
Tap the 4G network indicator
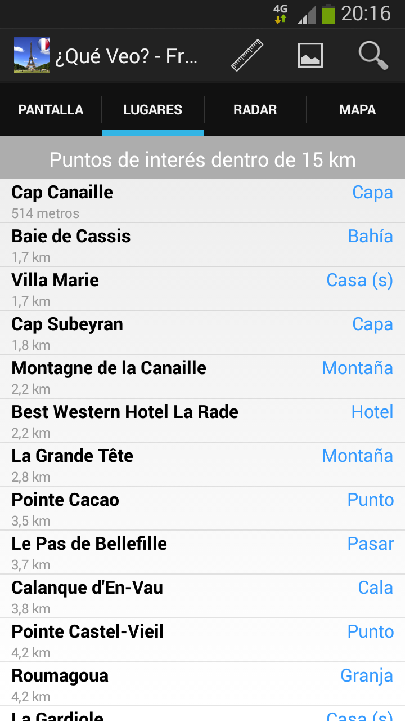[x=280, y=14]
